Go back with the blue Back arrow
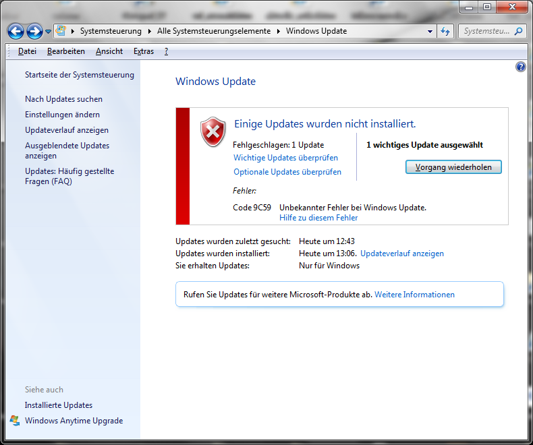This screenshot has width=533, height=445. (16, 31)
